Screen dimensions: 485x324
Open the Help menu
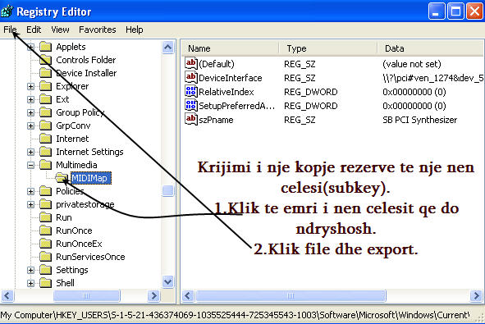pyautogui.click(x=135, y=30)
